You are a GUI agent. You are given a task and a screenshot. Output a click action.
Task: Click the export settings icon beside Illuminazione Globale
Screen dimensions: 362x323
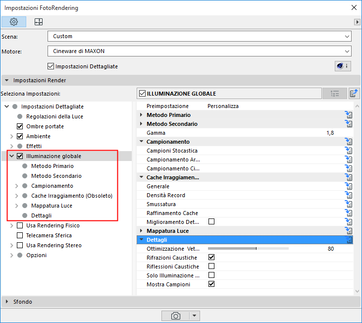[x=354, y=94]
